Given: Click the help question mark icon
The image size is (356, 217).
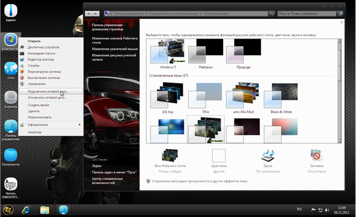Looking at the screenshot, I should [341, 22].
